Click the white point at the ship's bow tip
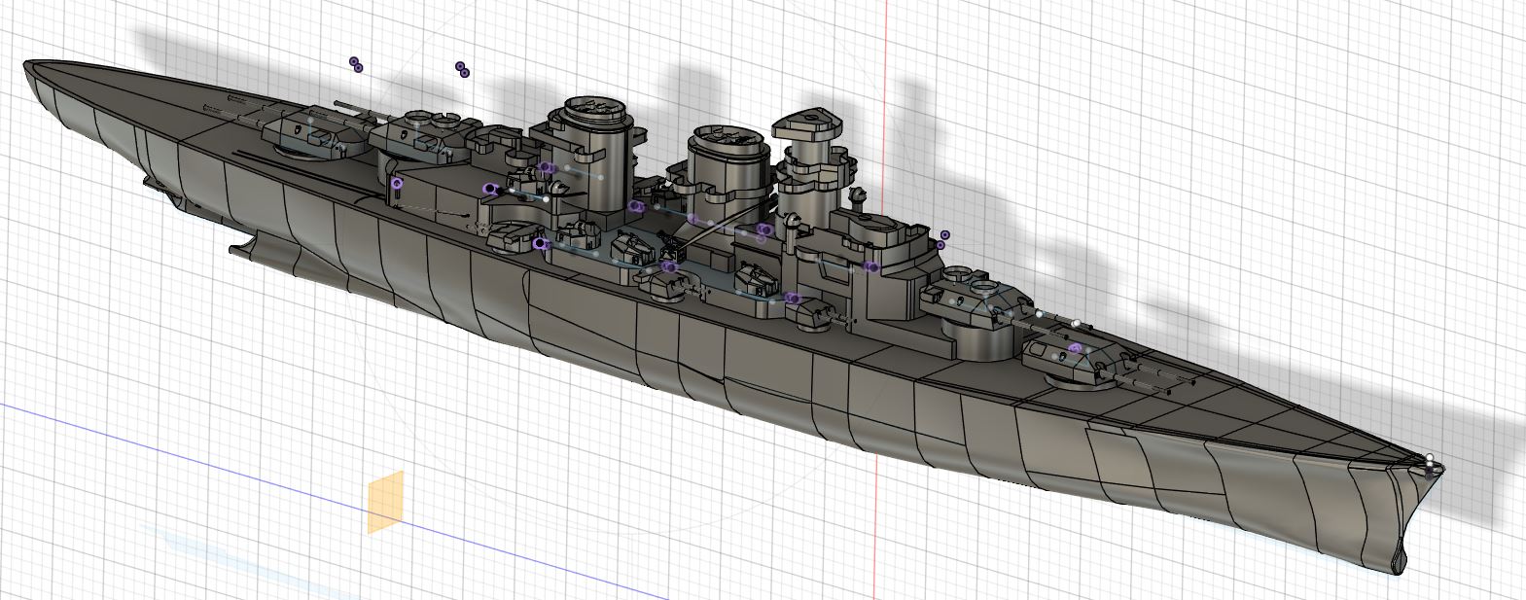The width and height of the screenshot is (1526, 600). pos(1430,459)
